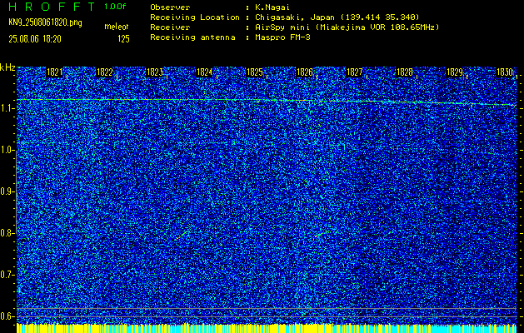This screenshot has width=524, height=333.
Task: Click the 1830 time marker
Action: click(505, 72)
